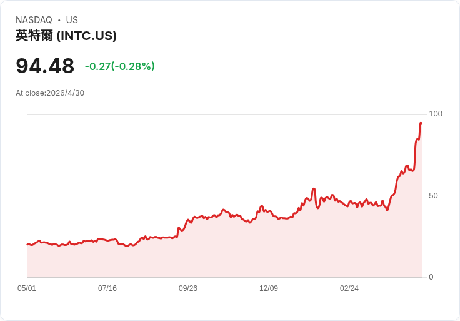Click the 100 horizontal gridline at the chart top
The height and width of the screenshot is (321, 460).
(224, 114)
